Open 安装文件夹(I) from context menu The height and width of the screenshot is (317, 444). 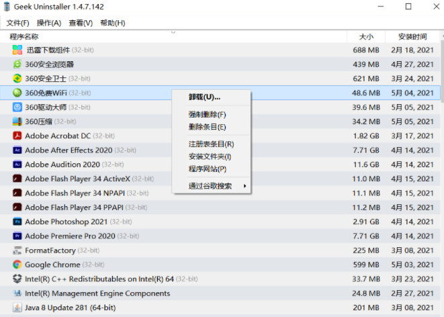(x=210, y=156)
